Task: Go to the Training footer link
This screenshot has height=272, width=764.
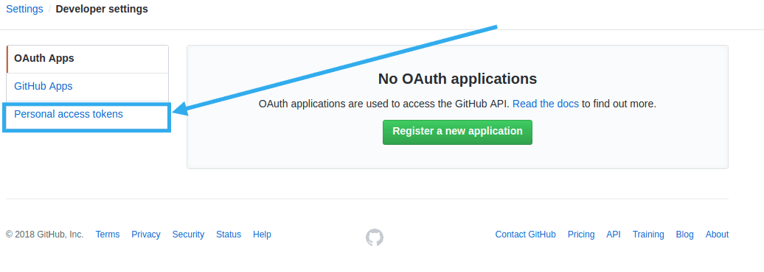Action: click(648, 235)
